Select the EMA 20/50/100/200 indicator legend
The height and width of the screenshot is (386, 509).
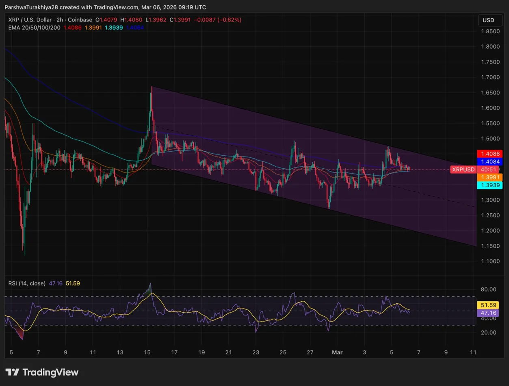(x=34, y=28)
